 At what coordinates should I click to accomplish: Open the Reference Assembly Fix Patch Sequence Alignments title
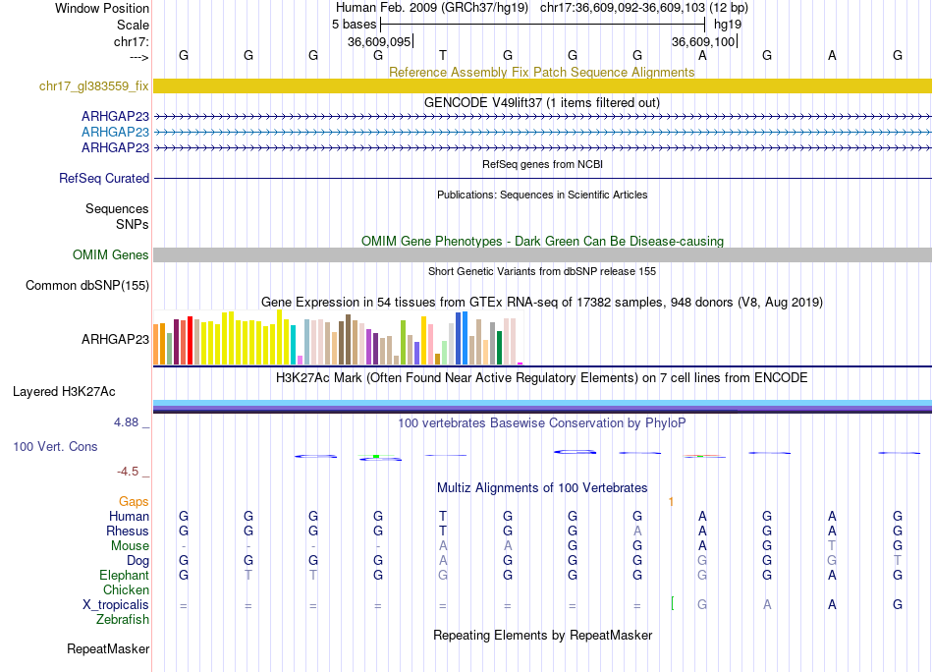coord(541,72)
